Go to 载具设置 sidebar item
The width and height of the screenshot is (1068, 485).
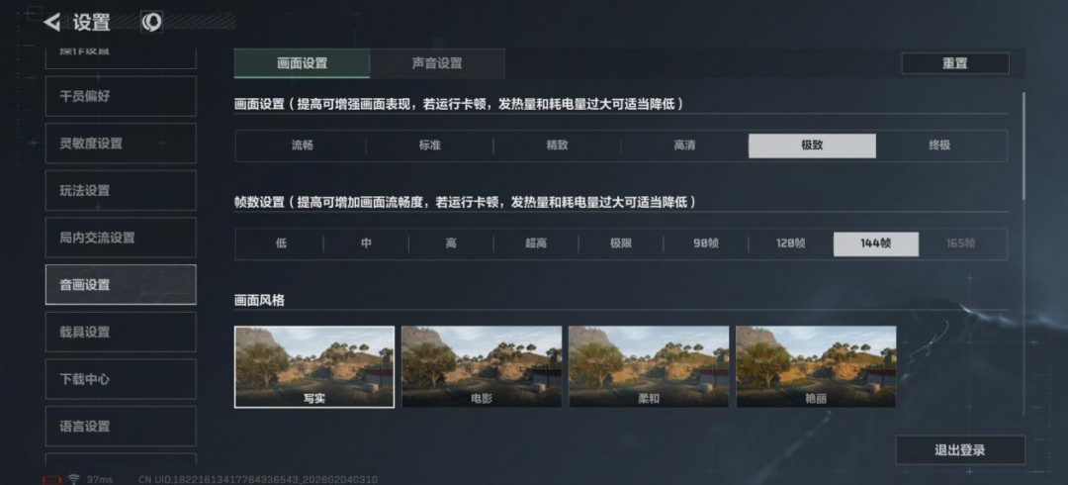click(121, 333)
